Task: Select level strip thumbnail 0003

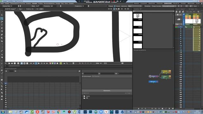Action: pos(138,31)
